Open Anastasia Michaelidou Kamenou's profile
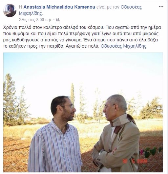This screenshot has width=168, height=174. click(x=59, y=7)
